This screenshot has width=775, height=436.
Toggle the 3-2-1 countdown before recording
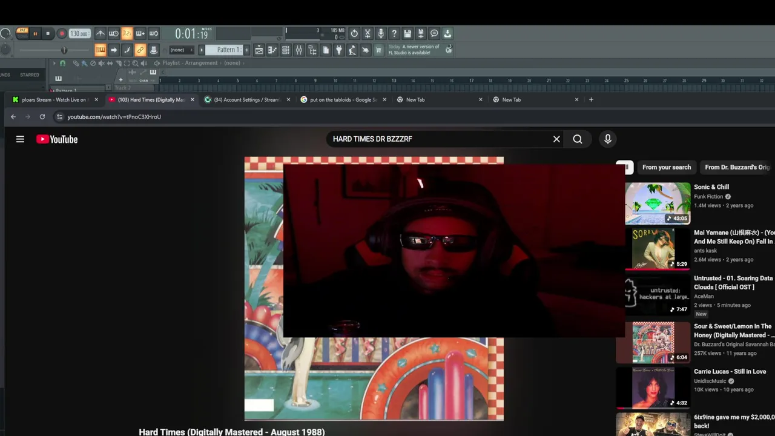pos(127,34)
